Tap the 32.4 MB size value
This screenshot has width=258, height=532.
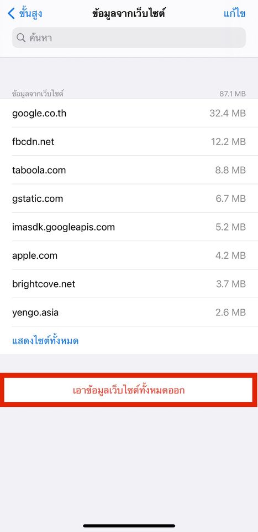(x=228, y=113)
